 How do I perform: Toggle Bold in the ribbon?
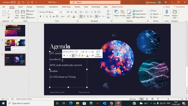pos(41,16)
